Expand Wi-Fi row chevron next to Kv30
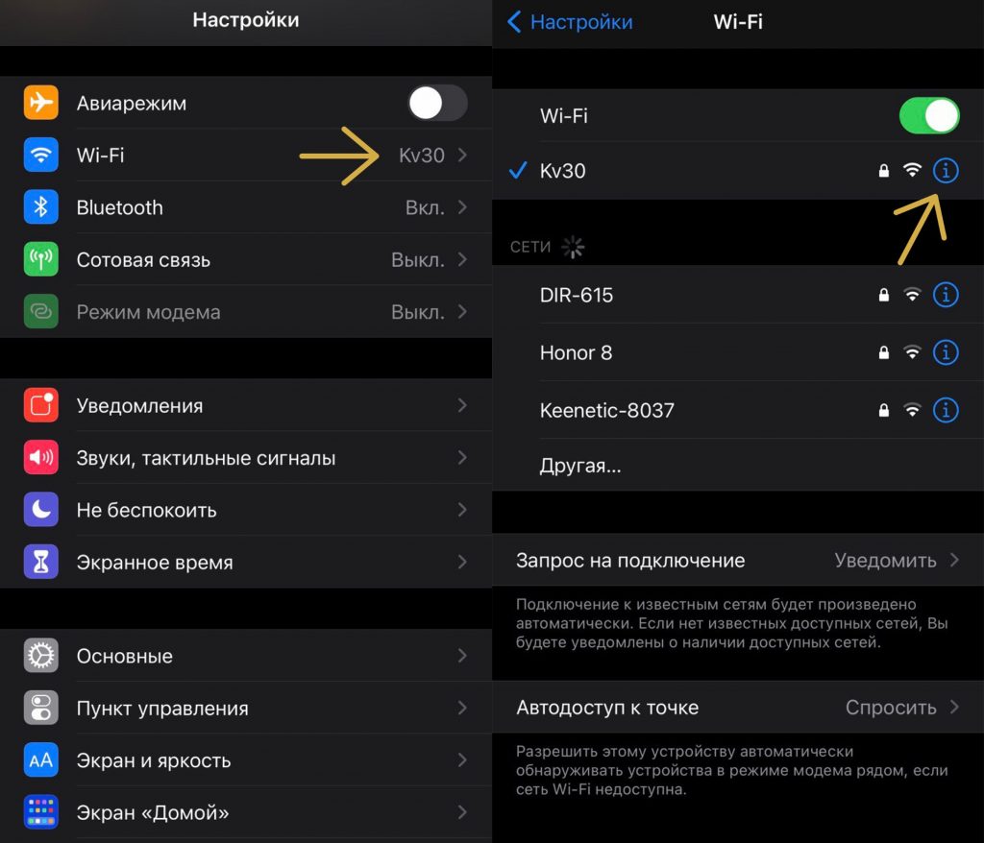Image resolution: width=984 pixels, height=843 pixels. (x=462, y=155)
